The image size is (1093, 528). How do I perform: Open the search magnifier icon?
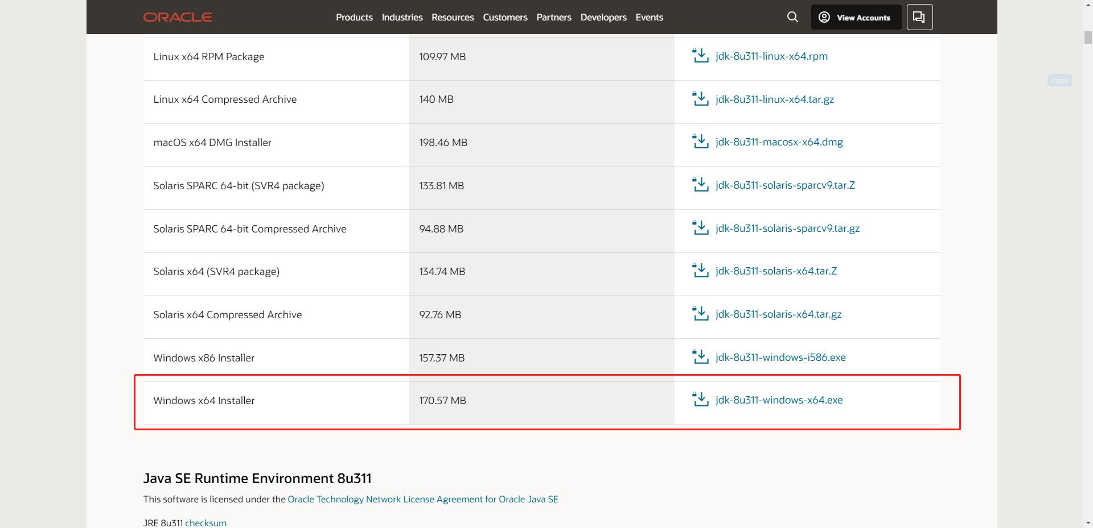click(x=792, y=17)
